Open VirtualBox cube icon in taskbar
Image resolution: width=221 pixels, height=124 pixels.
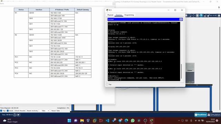click(88, 121)
